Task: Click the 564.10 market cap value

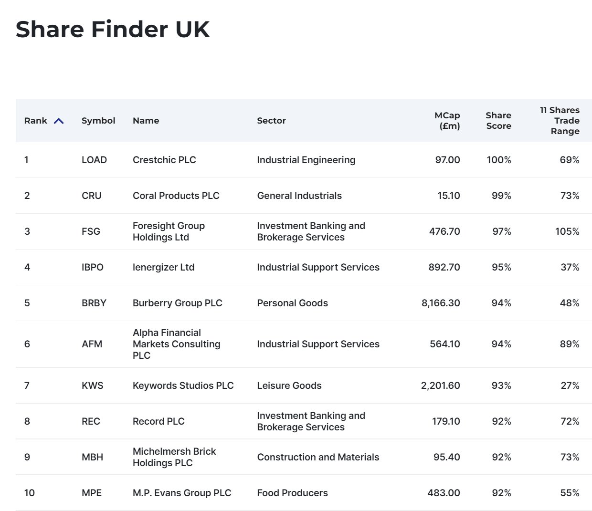Action: click(x=445, y=344)
